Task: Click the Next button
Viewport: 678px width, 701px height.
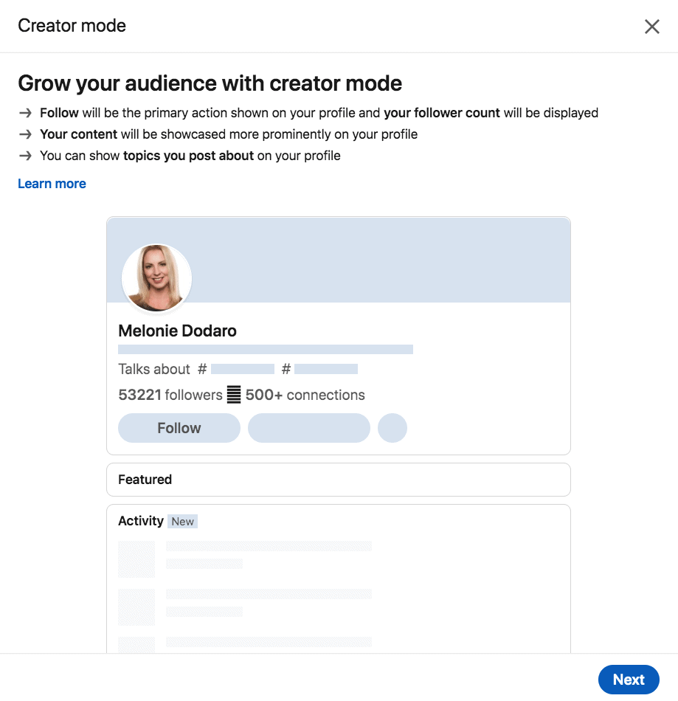Action: [x=629, y=680]
